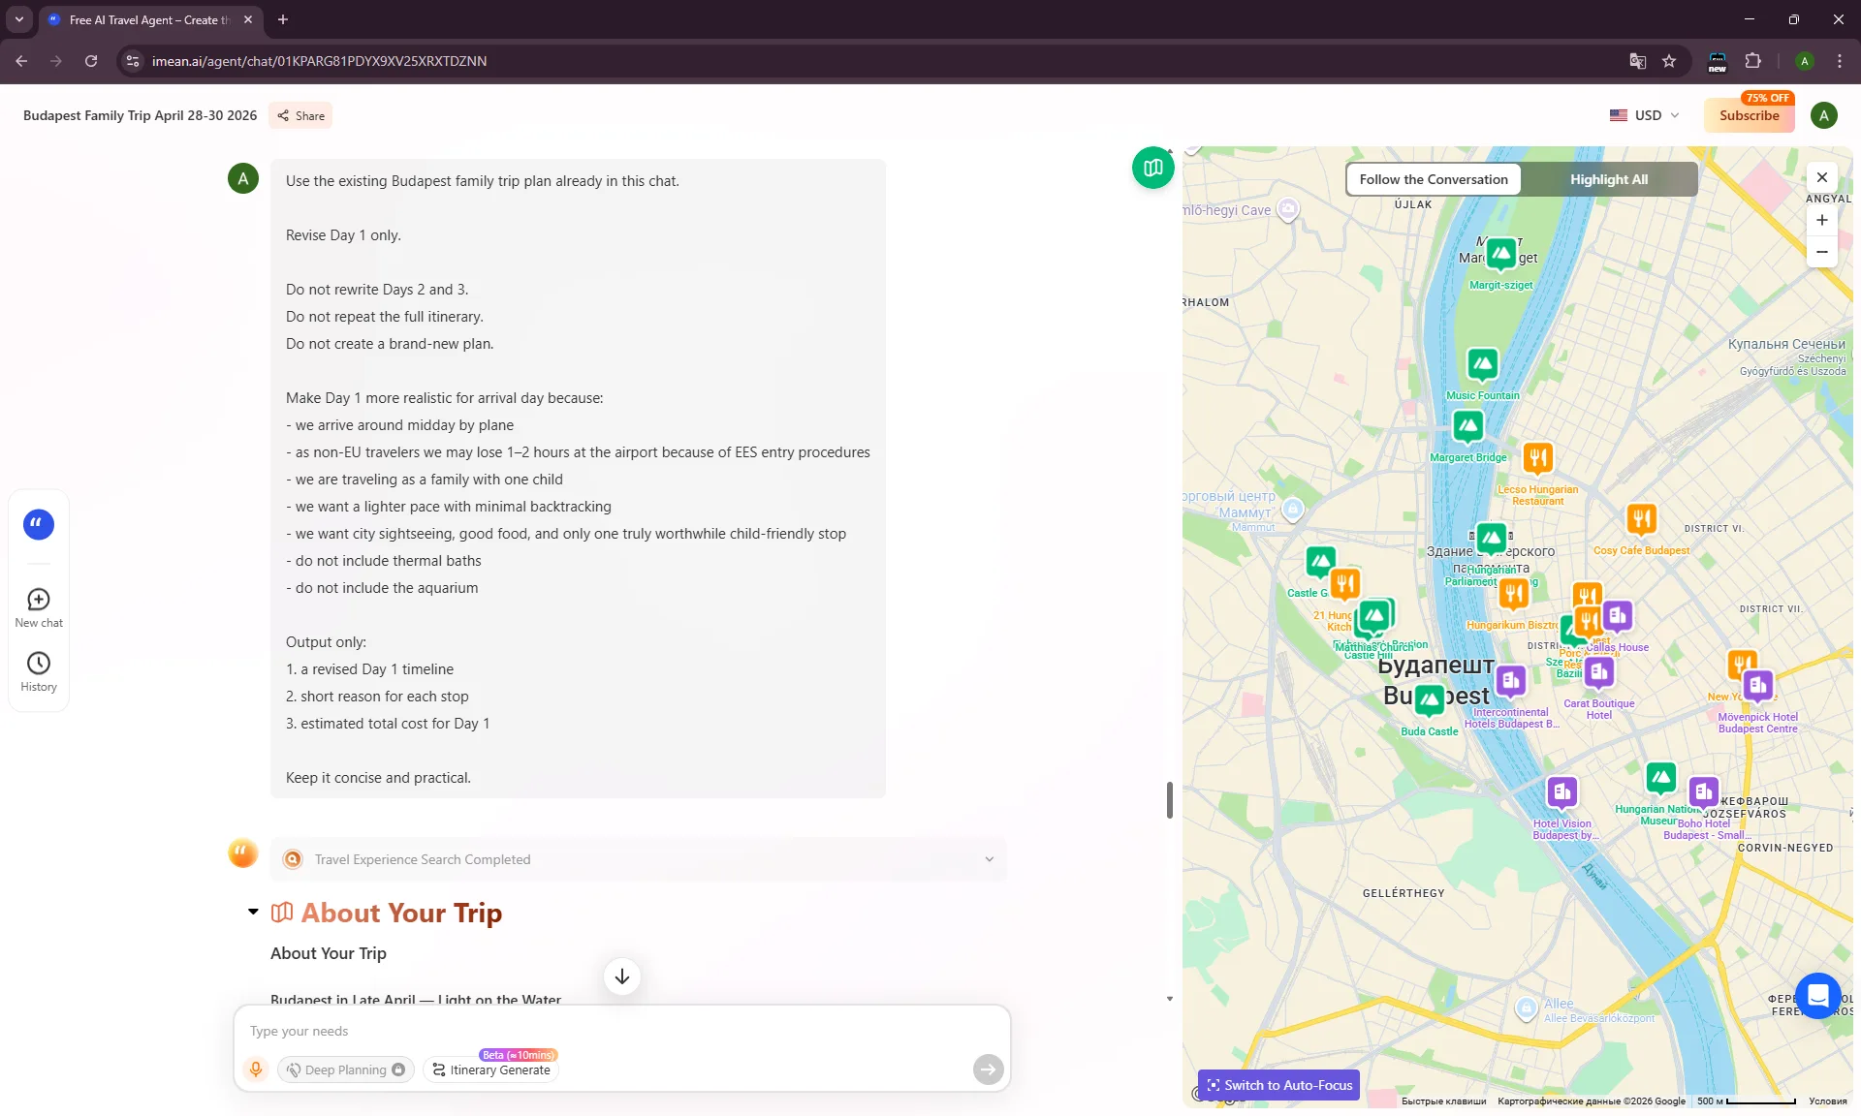Reload the current page
Viewport: 1861px width, 1116px height.
click(91, 61)
